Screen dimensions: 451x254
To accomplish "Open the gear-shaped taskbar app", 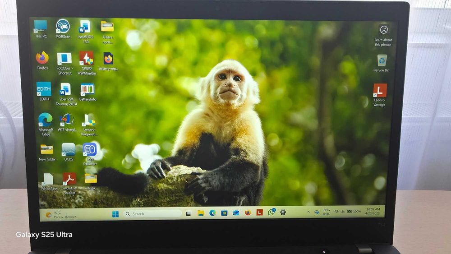I will [x=283, y=212].
